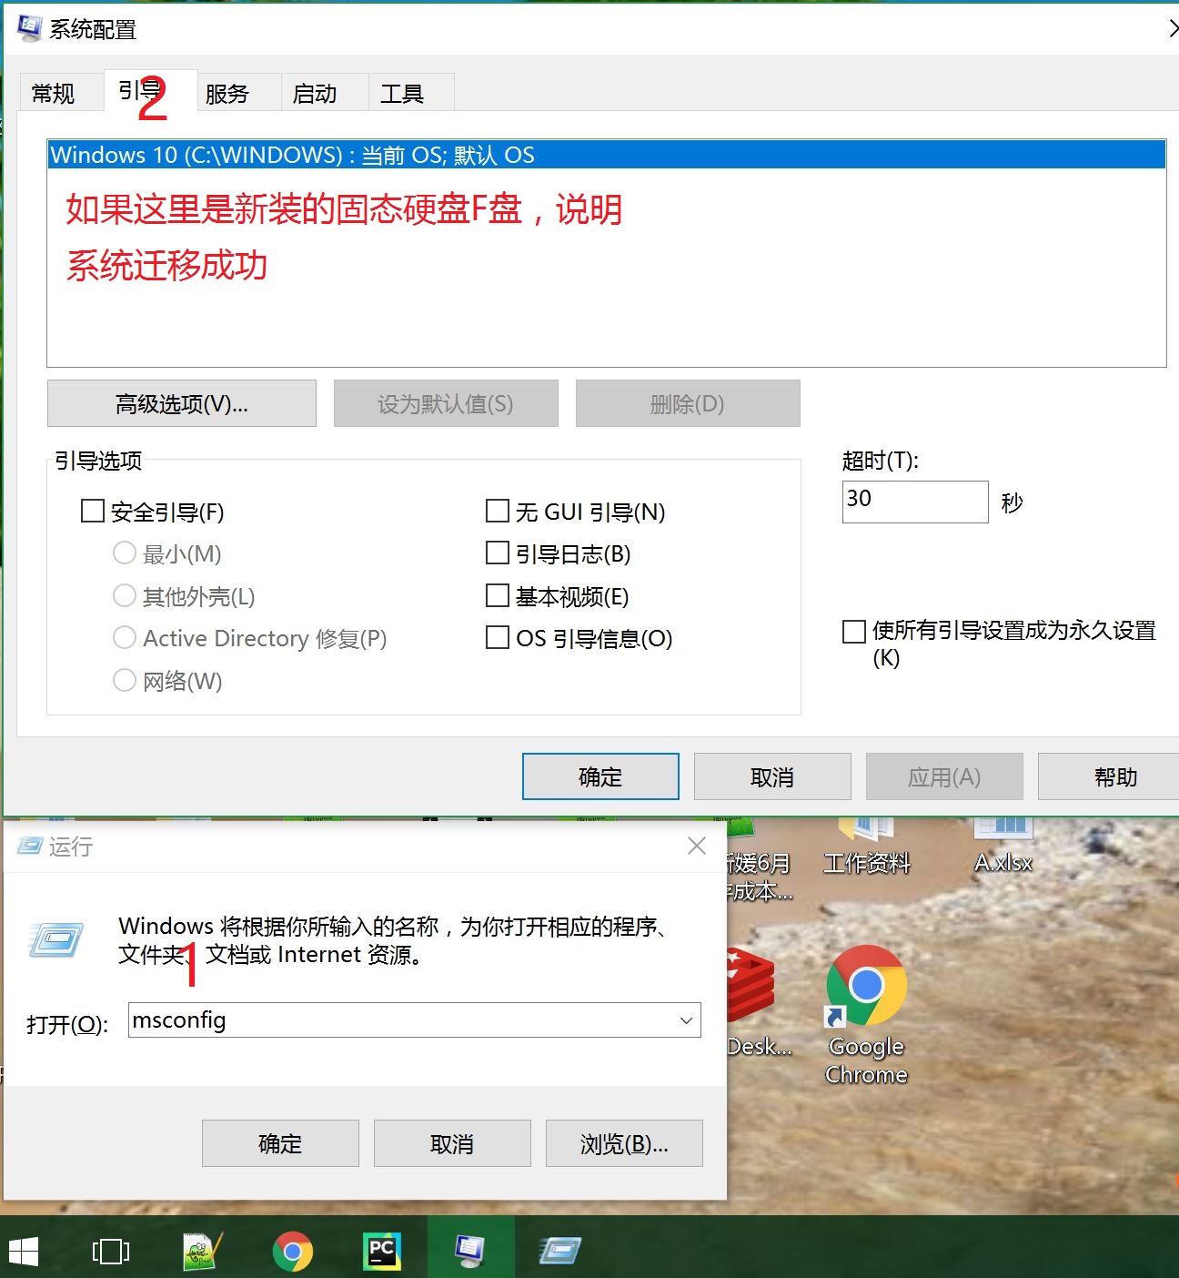The height and width of the screenshot is (1278, 1179).
Task: Launch Notepad++ from the taskbar
Action: tap(202, 1253)
